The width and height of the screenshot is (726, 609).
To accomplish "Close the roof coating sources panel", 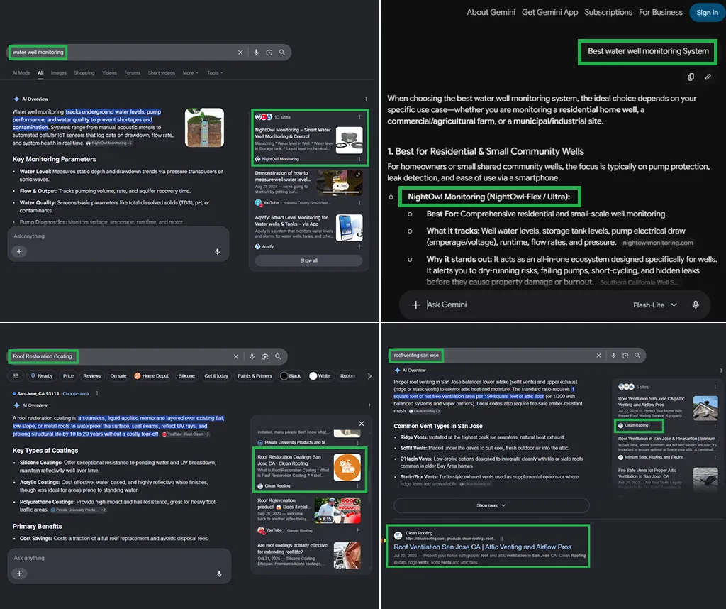I will [362, 424].
